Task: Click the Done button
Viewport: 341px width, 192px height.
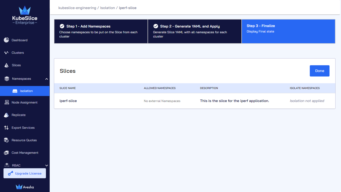Action: [x=320, y=71]
